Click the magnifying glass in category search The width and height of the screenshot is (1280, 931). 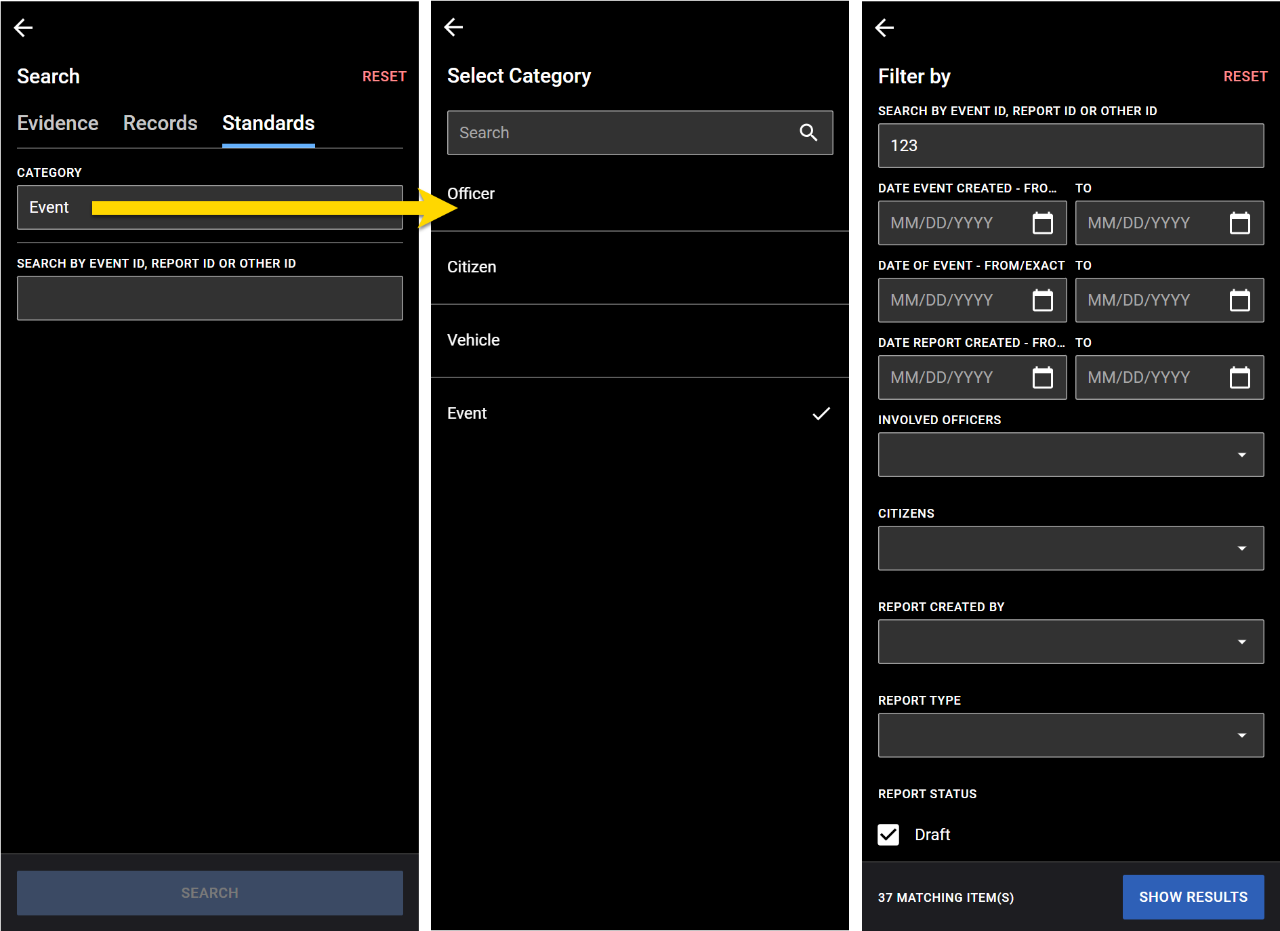[x=808, y=133]
